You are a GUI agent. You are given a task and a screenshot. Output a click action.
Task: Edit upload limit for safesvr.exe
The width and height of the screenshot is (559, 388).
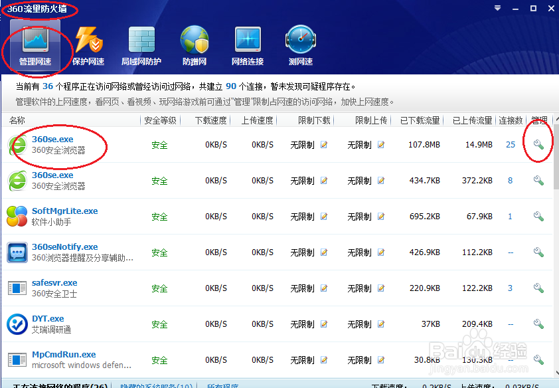point(381,288)
